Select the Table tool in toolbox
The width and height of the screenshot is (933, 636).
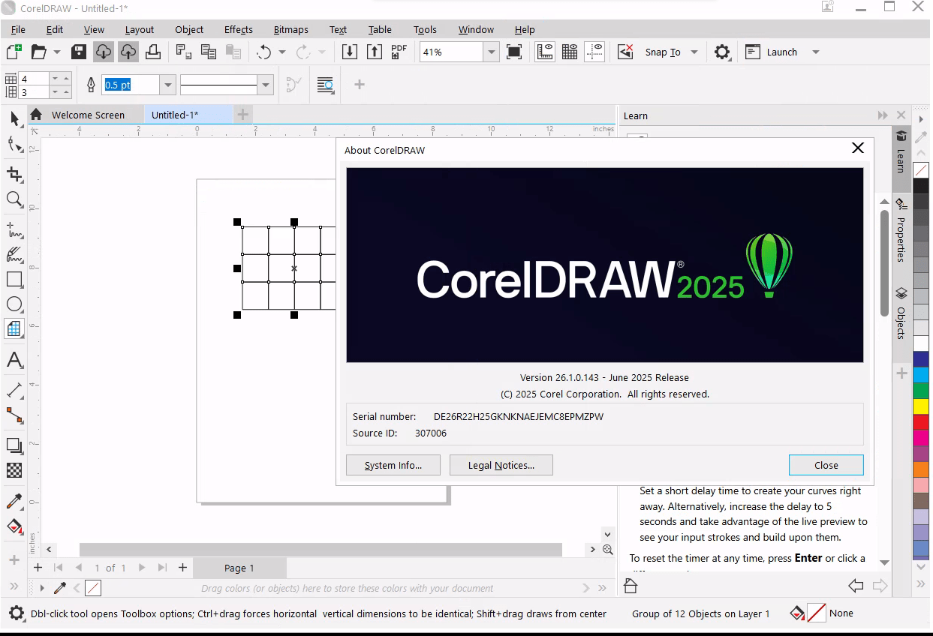tap(14, 329)
